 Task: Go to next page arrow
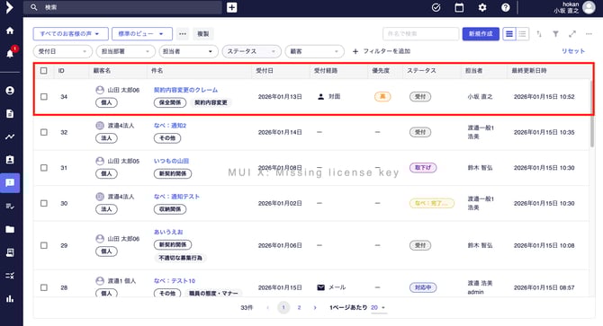tap(315, 308)
